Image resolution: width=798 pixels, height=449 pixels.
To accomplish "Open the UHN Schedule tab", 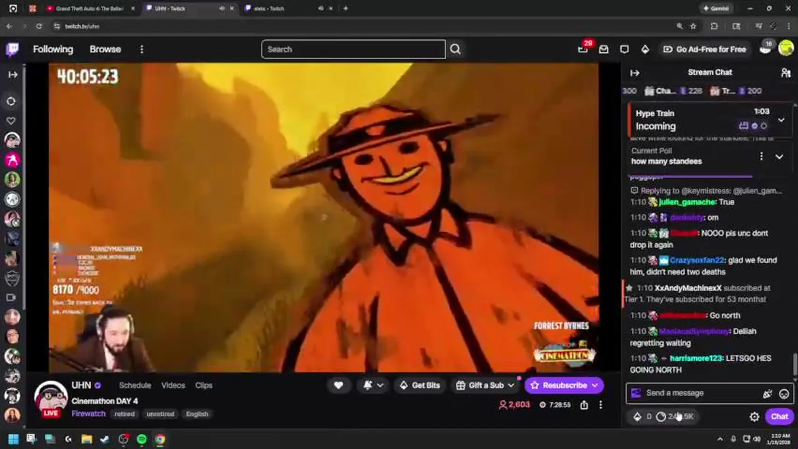I will [135, 385].
